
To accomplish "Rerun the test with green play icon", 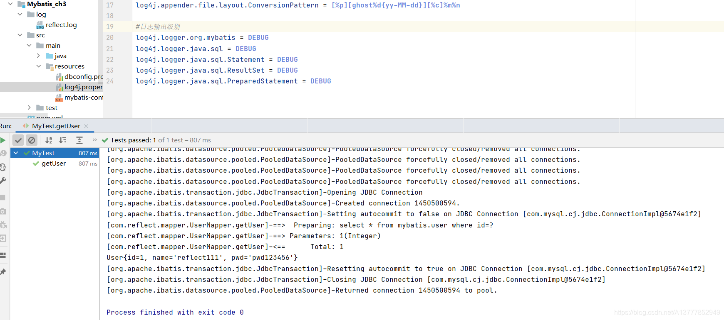I will pos(2,140).
